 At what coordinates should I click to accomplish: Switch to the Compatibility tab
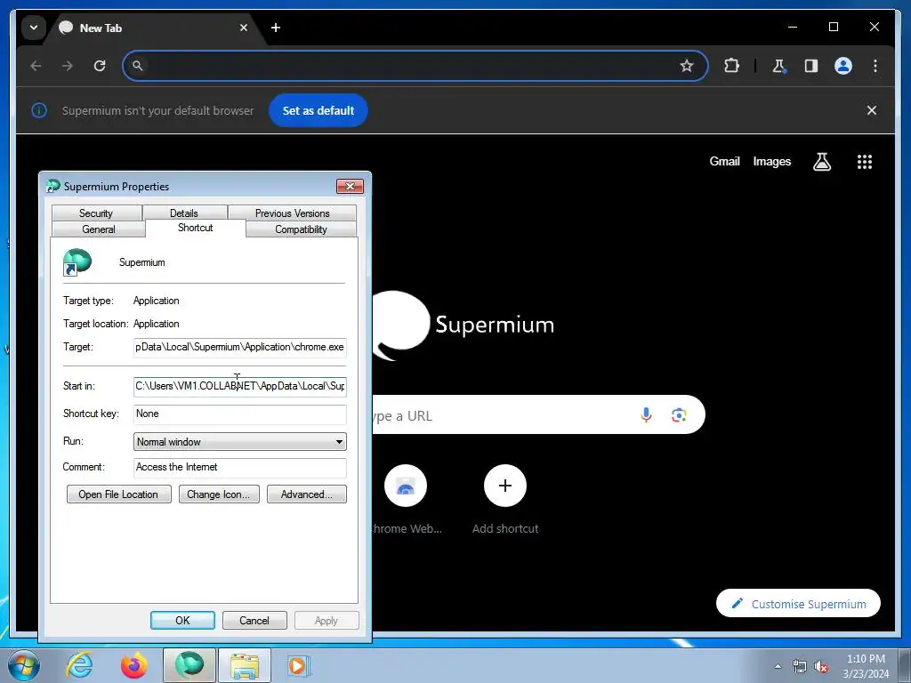tap(301, 229)
